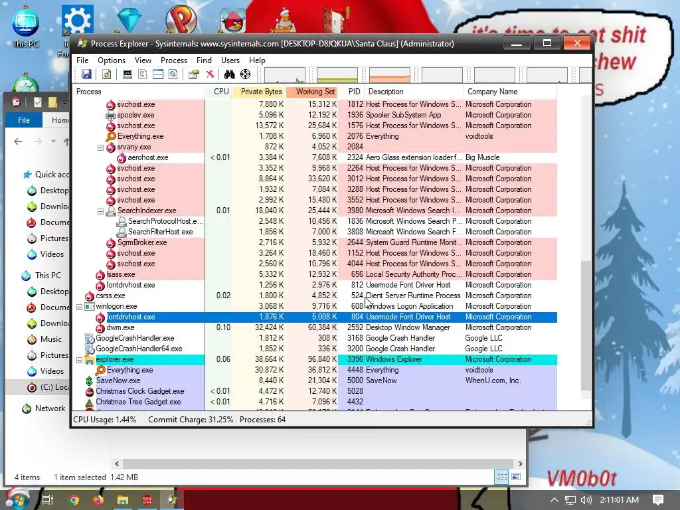Open the View menu
Image resolution: width=680 pixels, height=510 pixels.
click(143, 60)
